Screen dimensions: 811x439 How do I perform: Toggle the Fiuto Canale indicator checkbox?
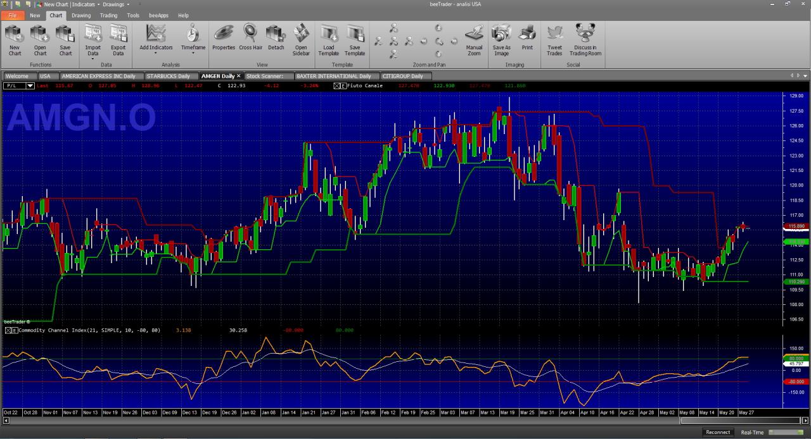pyautogui.click(x=336, y=85)
